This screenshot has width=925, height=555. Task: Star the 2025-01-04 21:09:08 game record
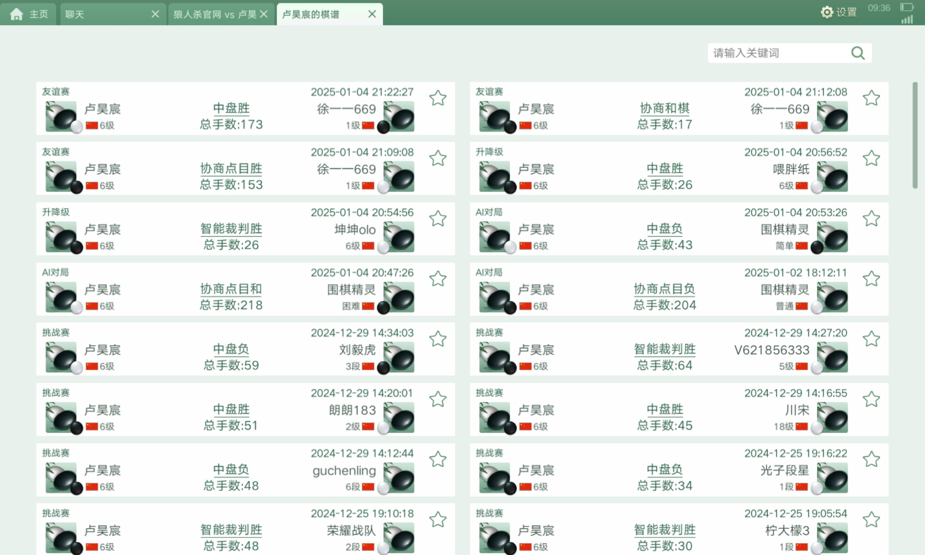(438, 158)
